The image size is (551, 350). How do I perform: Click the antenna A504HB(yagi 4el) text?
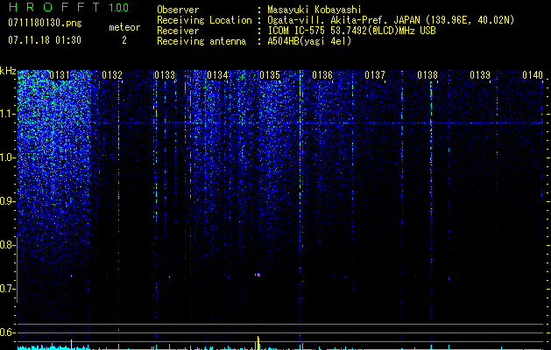pos(309,41)
